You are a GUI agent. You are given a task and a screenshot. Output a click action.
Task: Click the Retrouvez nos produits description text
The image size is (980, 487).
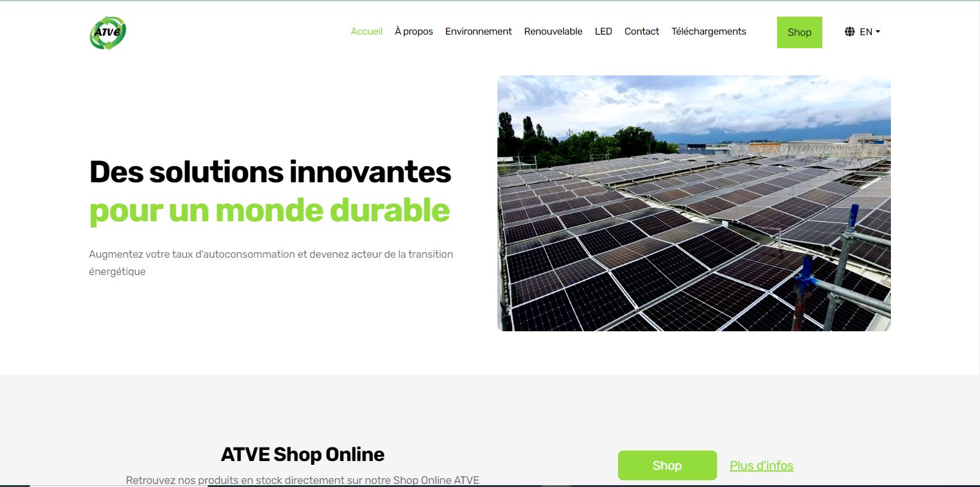click(x=303, y=480)
